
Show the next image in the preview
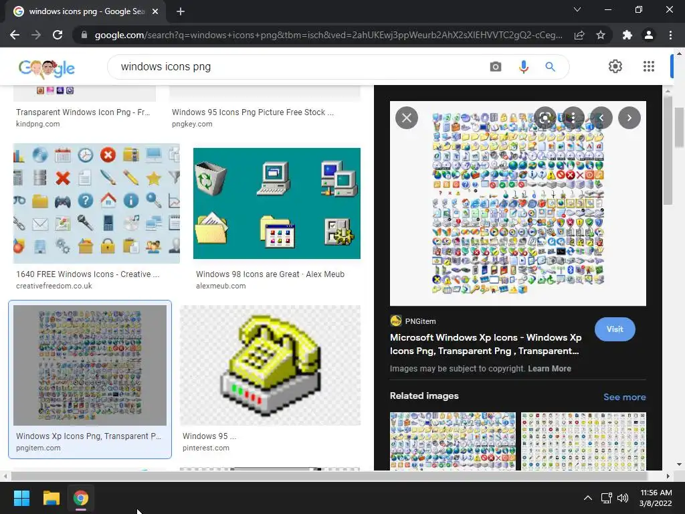(x=629, y=118)
